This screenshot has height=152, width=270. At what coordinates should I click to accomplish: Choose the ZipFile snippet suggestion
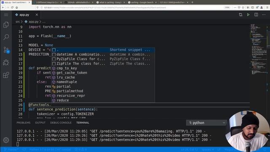click(x=103, y=64)
